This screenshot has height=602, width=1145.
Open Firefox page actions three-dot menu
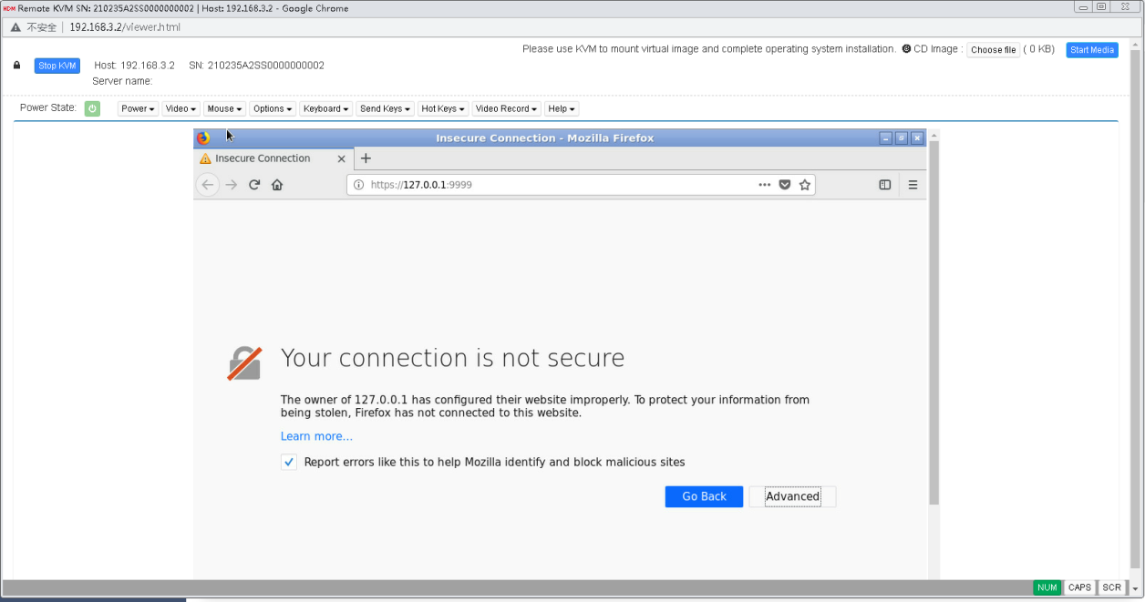coord(765,185)
